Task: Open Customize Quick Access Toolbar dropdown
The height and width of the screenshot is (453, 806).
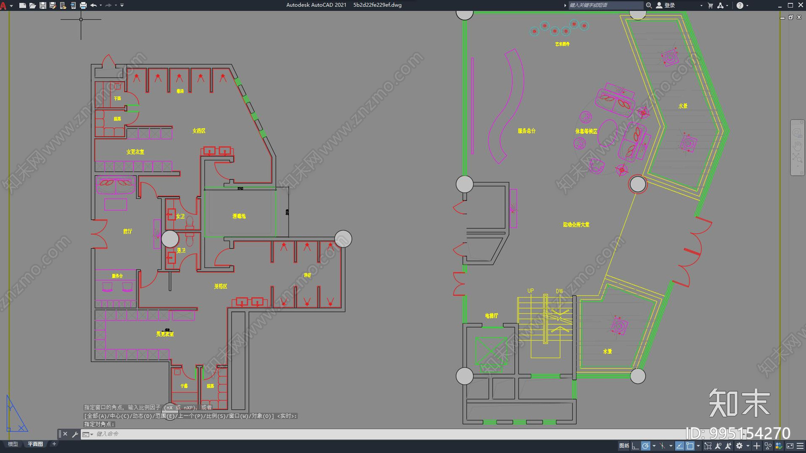Action: (x=122, y=6)
